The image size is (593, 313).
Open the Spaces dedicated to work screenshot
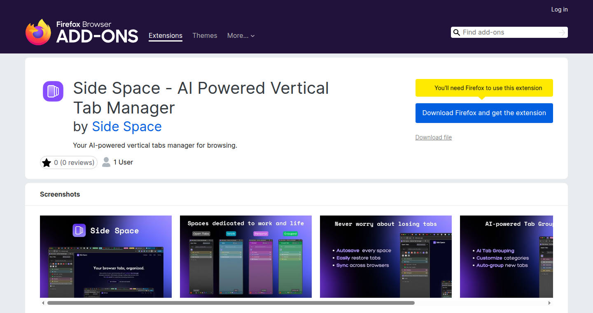point(246,257)
